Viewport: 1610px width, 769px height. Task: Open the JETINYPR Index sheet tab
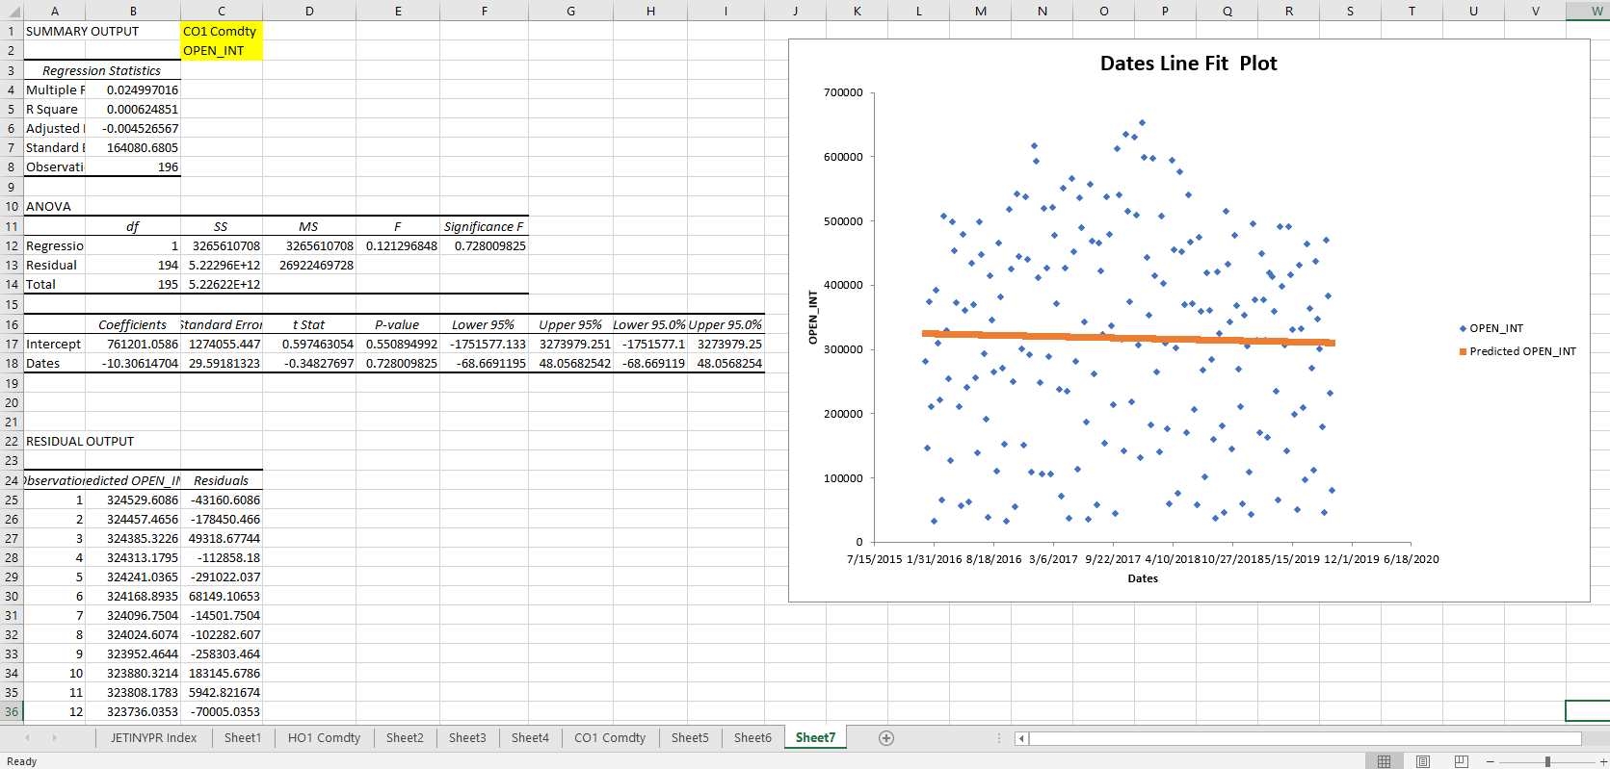point(153,738)
